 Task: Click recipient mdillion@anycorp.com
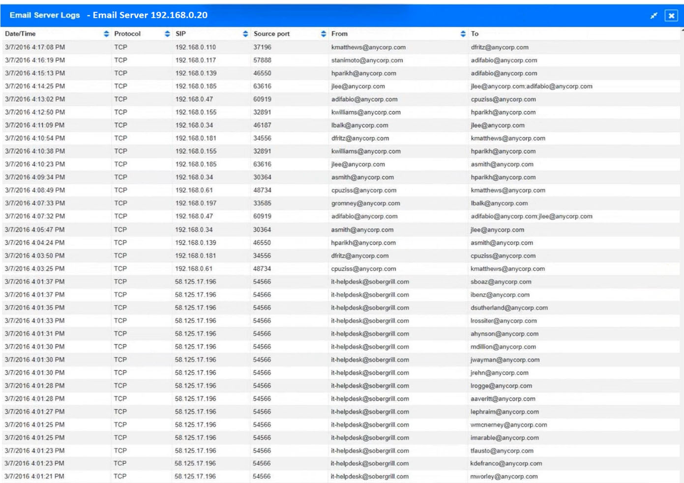[503, 347]
